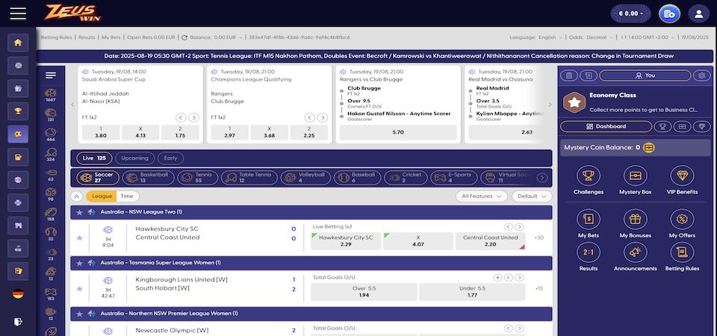The width and height of the screenshot is (717, 336).
Task: Select the Table Tennis 12 sport tab
Action: click(x=249, y=178)
